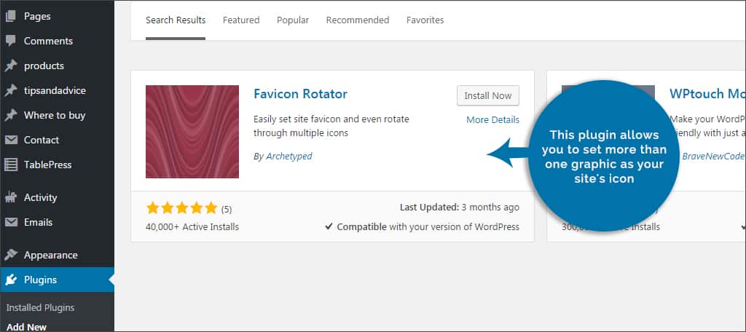
Task: Click the pin icon beside tipsandadvice
Action: coord(10,90)
